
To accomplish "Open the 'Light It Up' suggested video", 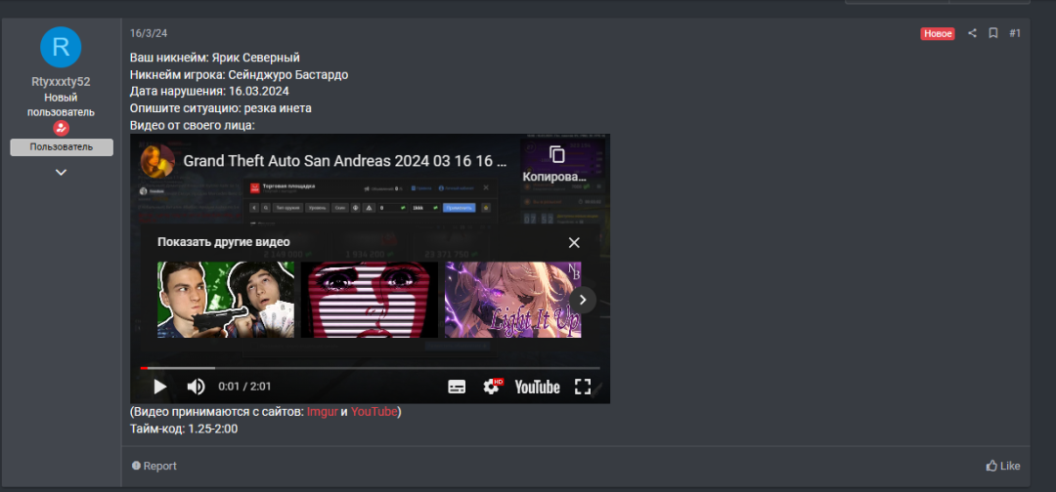I will click(x=512, y=300).
